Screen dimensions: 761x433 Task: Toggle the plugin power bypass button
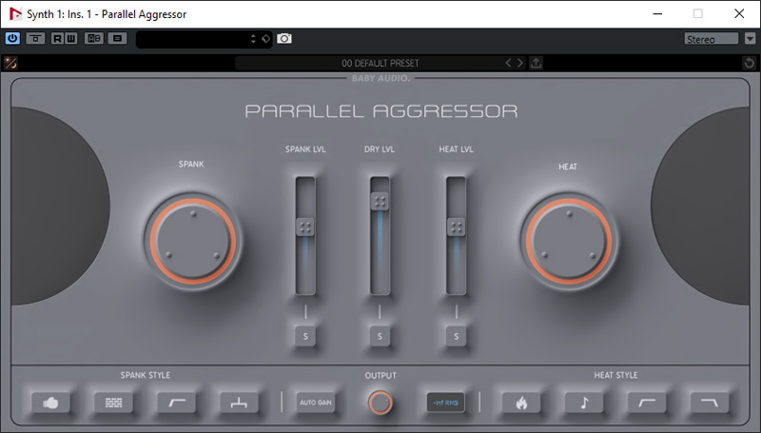click(x=12, y=39)
